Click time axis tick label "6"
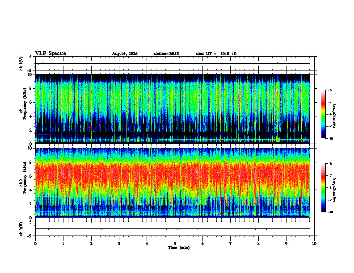This screenshot has height=273, width=354. (x=203, y=244)
